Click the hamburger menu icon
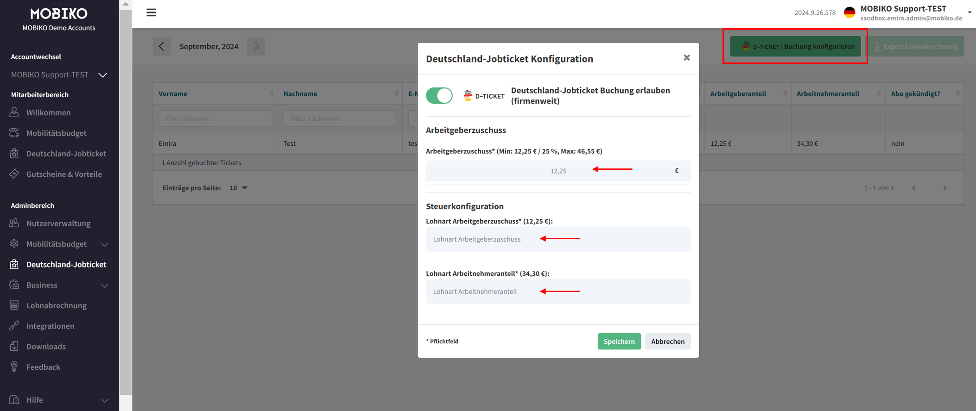Image resolution: width=976 pixels, height=411 pixels. coord(151,12)
